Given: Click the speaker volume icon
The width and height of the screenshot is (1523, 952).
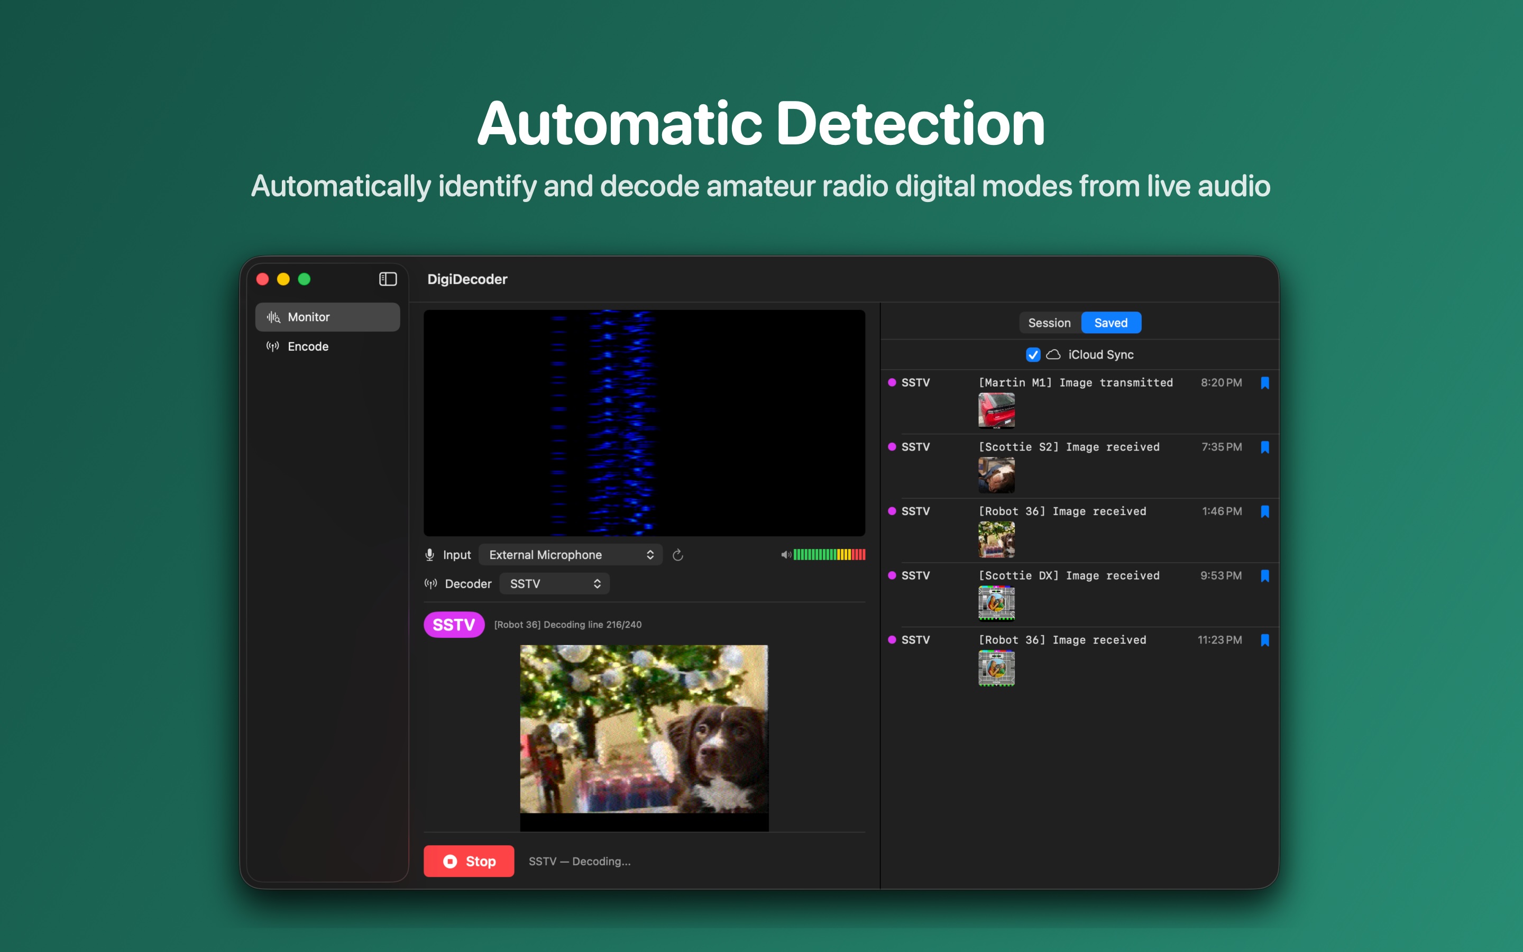Looking at the screenshot, I should [785, 555].
